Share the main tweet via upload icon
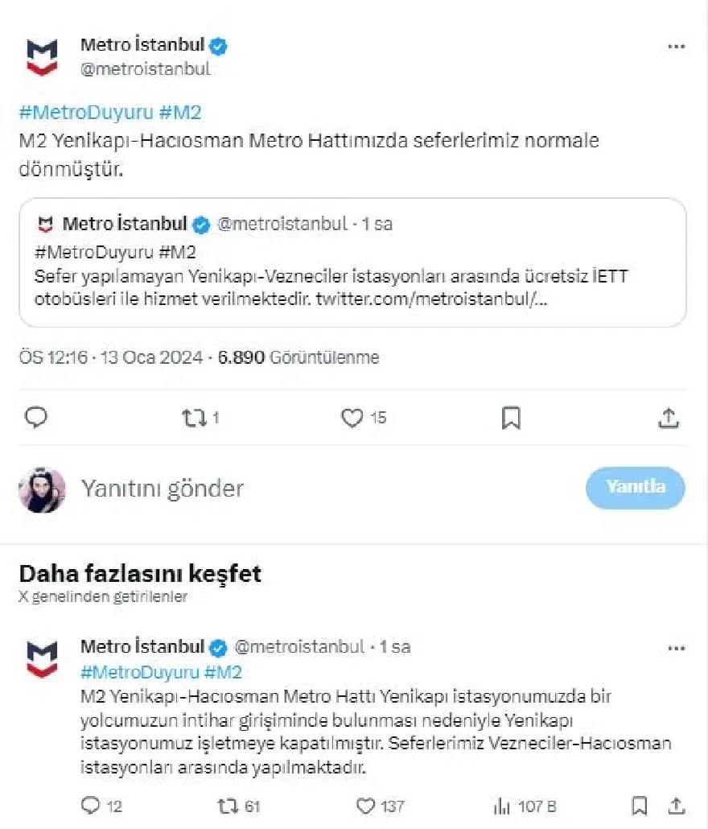 669,418
